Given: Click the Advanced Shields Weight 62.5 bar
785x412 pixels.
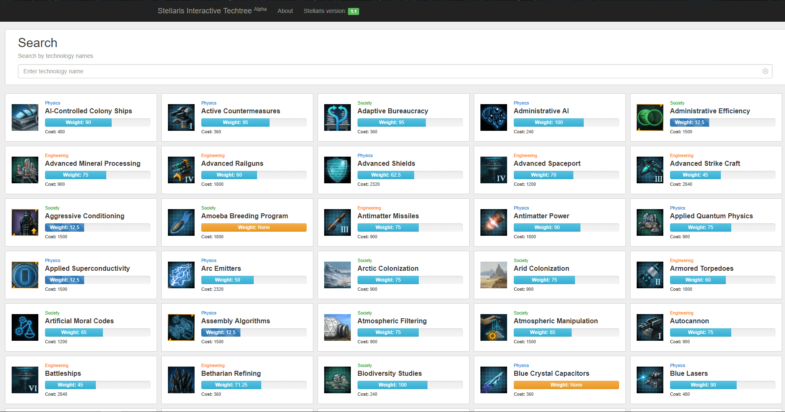Looking at the screenshot, I should pos(386,175).
